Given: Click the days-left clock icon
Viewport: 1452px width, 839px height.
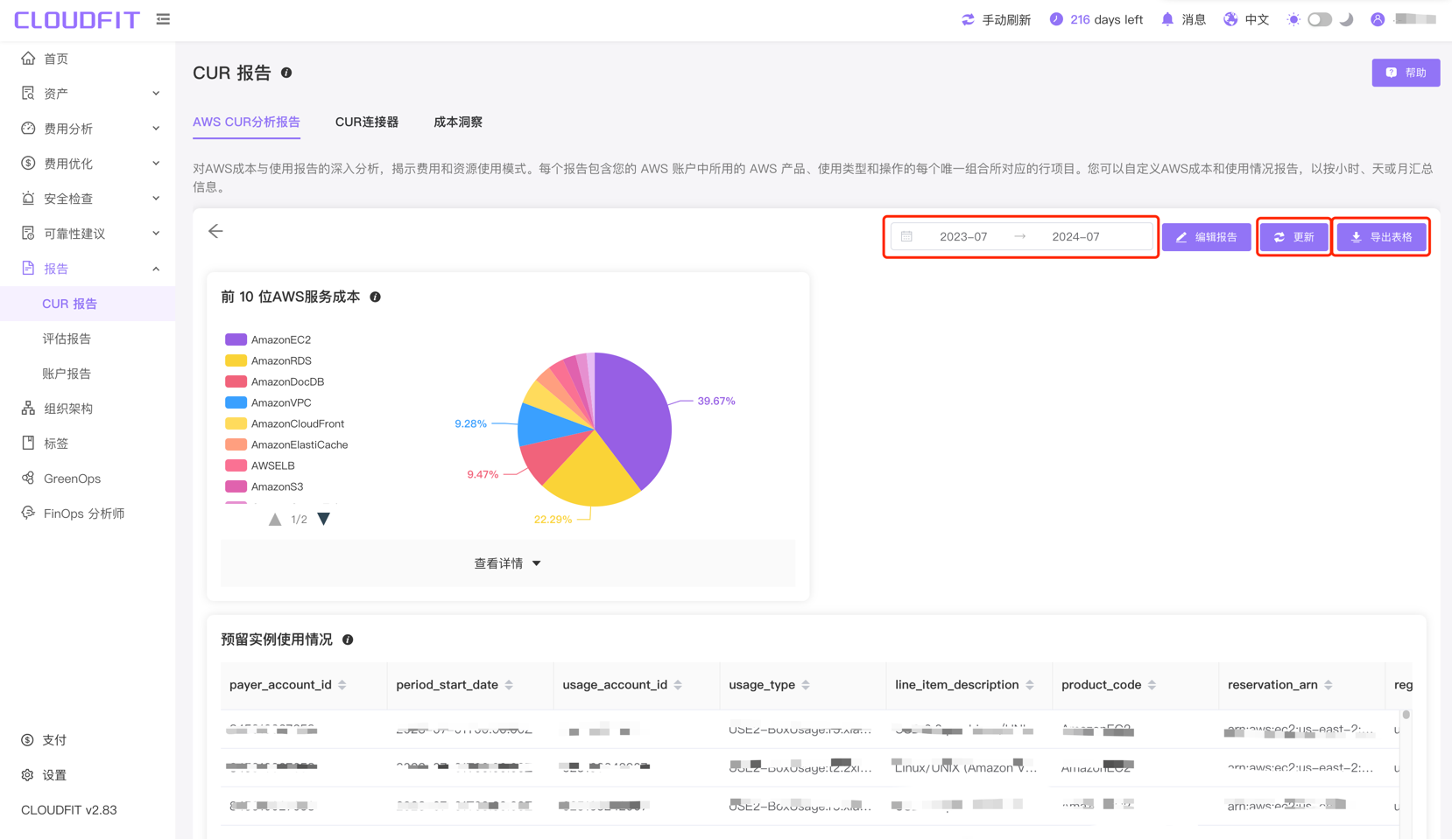Looking at the screenshot, I should [x=1056, y=19].
